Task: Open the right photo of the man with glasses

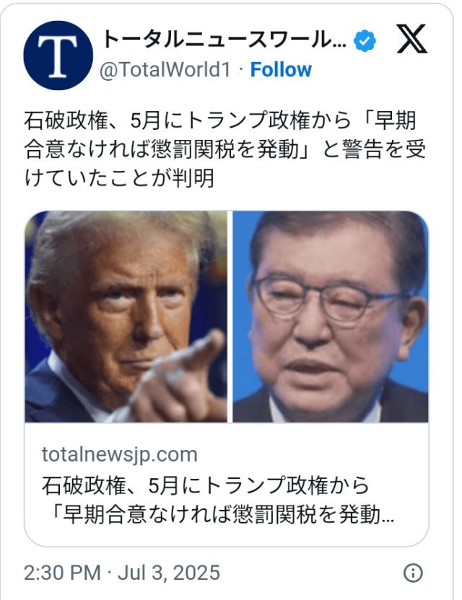Action: tap(331, 317)
